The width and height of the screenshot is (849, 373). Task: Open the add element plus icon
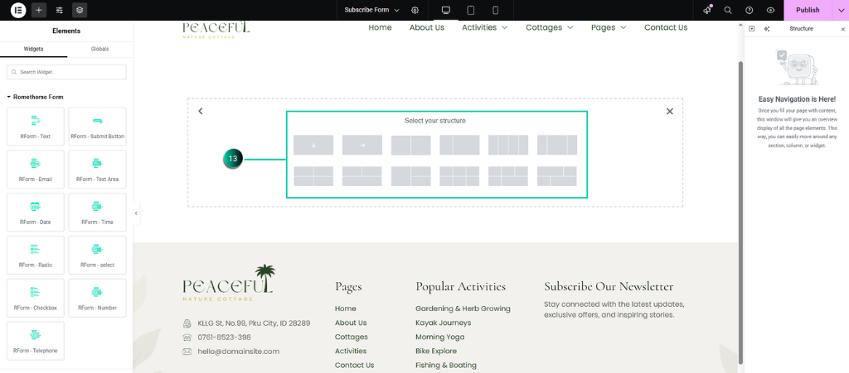coord(38,10)
